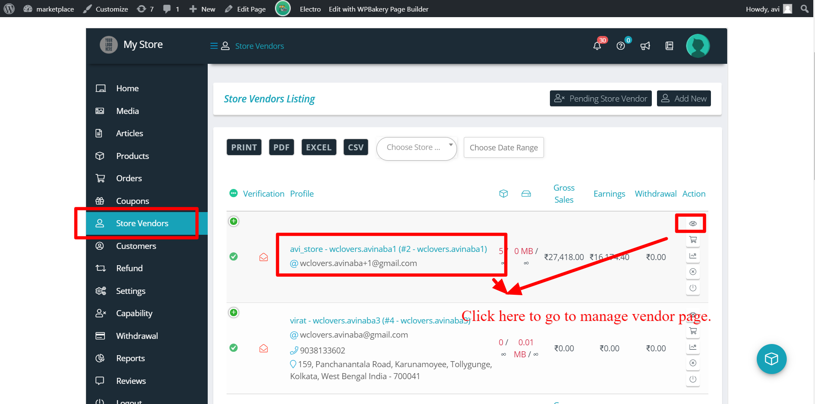Go to Withdrawal in the sidebar

pyautogui.click(x=137, y=336)
